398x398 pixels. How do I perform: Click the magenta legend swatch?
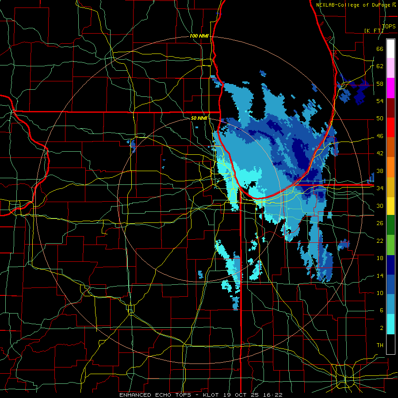pos(390,88)
